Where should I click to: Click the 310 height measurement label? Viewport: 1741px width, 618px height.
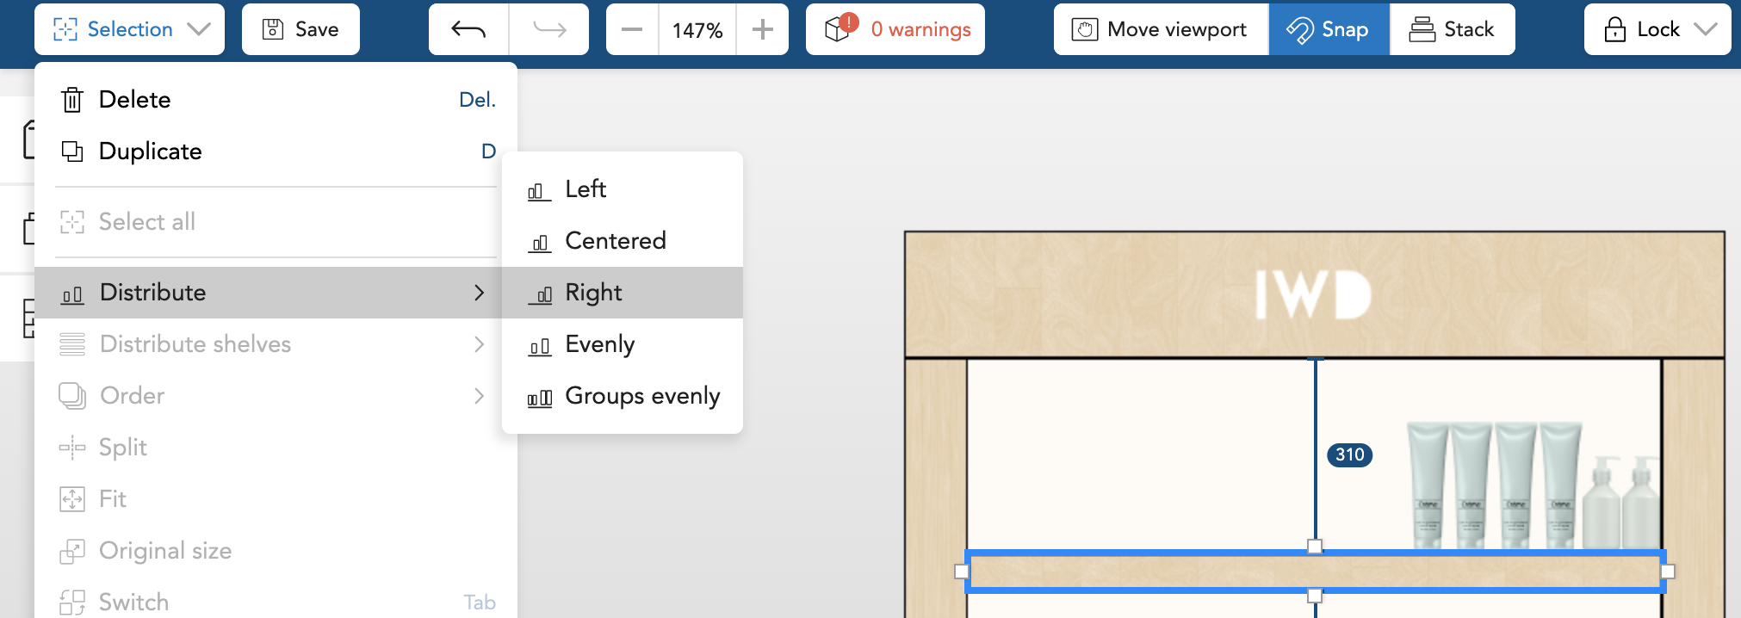coord(1349,454)
